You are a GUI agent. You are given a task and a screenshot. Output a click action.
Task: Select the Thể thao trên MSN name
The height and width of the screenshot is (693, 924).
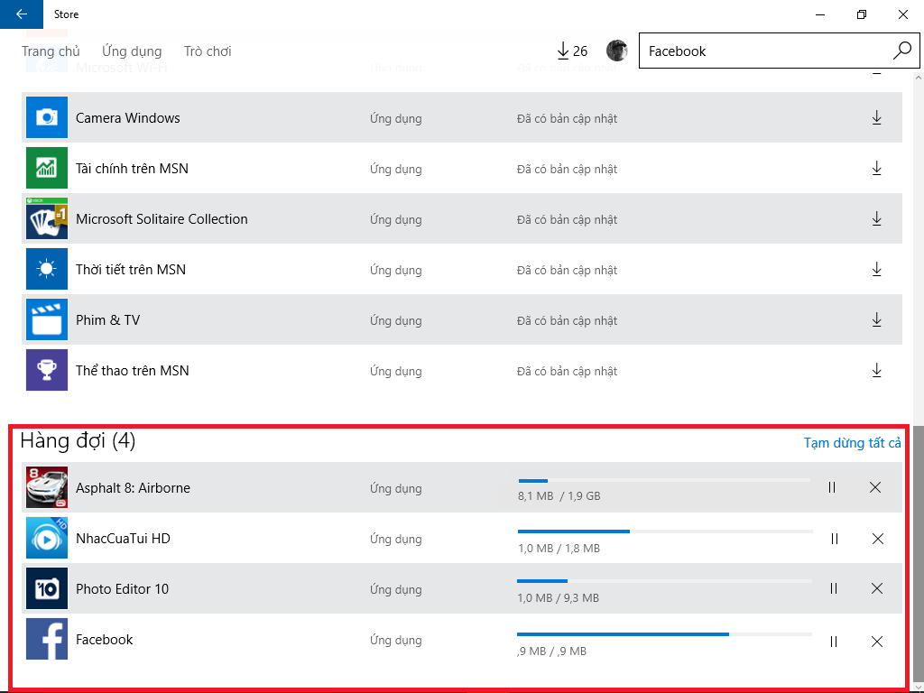pyautogui.click(x=133, y=371)
